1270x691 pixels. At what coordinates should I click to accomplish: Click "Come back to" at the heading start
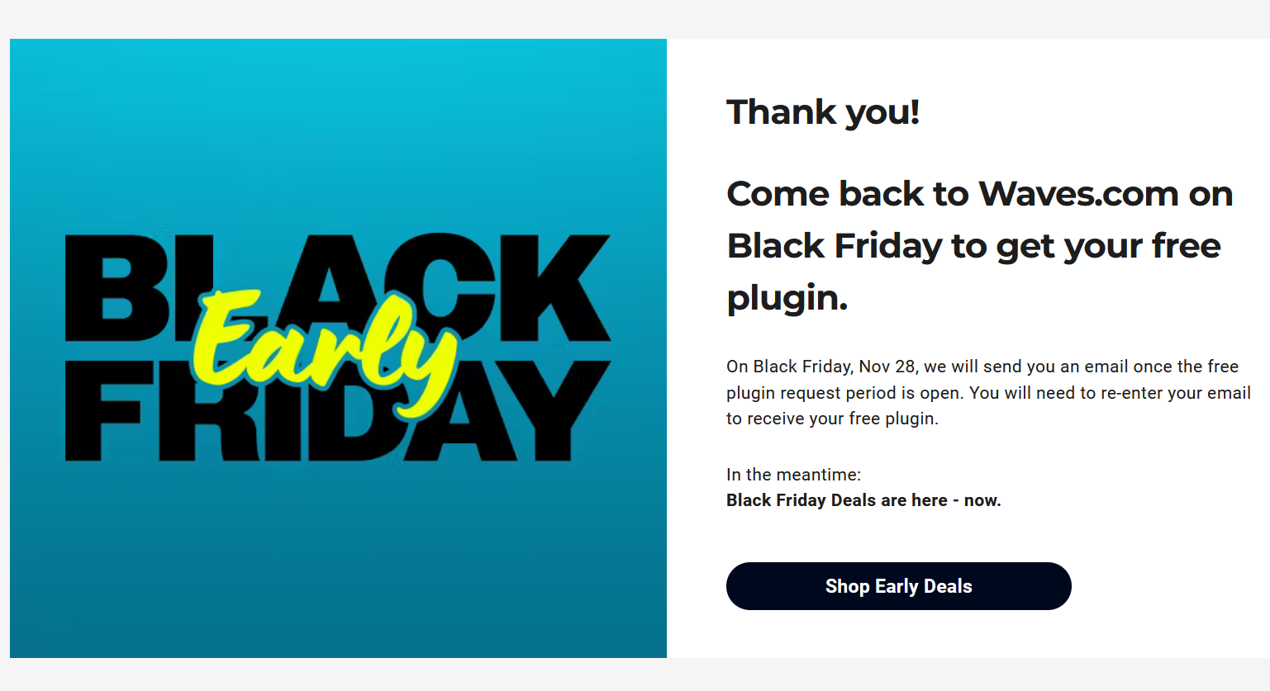(x=847, y=194)
